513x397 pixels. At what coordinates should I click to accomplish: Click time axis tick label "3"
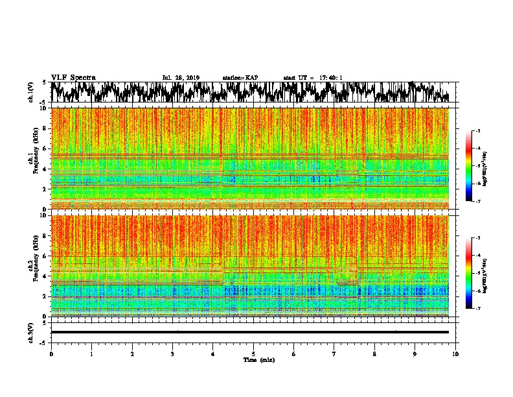click(x=172, y=354)
